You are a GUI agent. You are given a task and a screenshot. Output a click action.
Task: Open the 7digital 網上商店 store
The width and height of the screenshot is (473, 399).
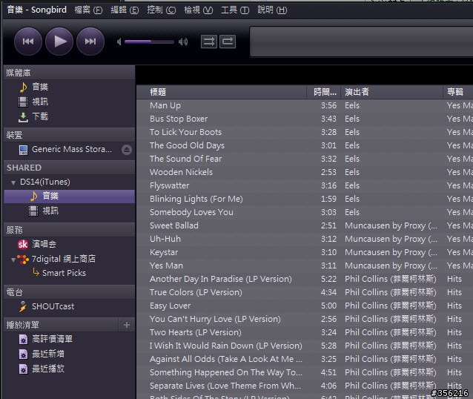click(x=63, y=259)
